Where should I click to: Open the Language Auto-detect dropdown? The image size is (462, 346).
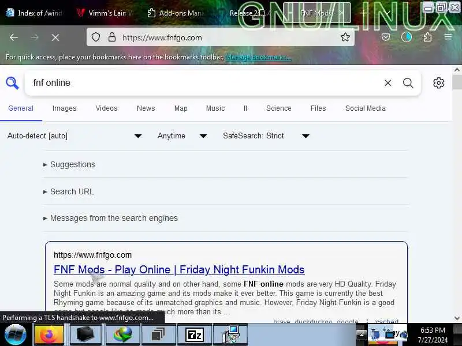(x=74, y=136)
